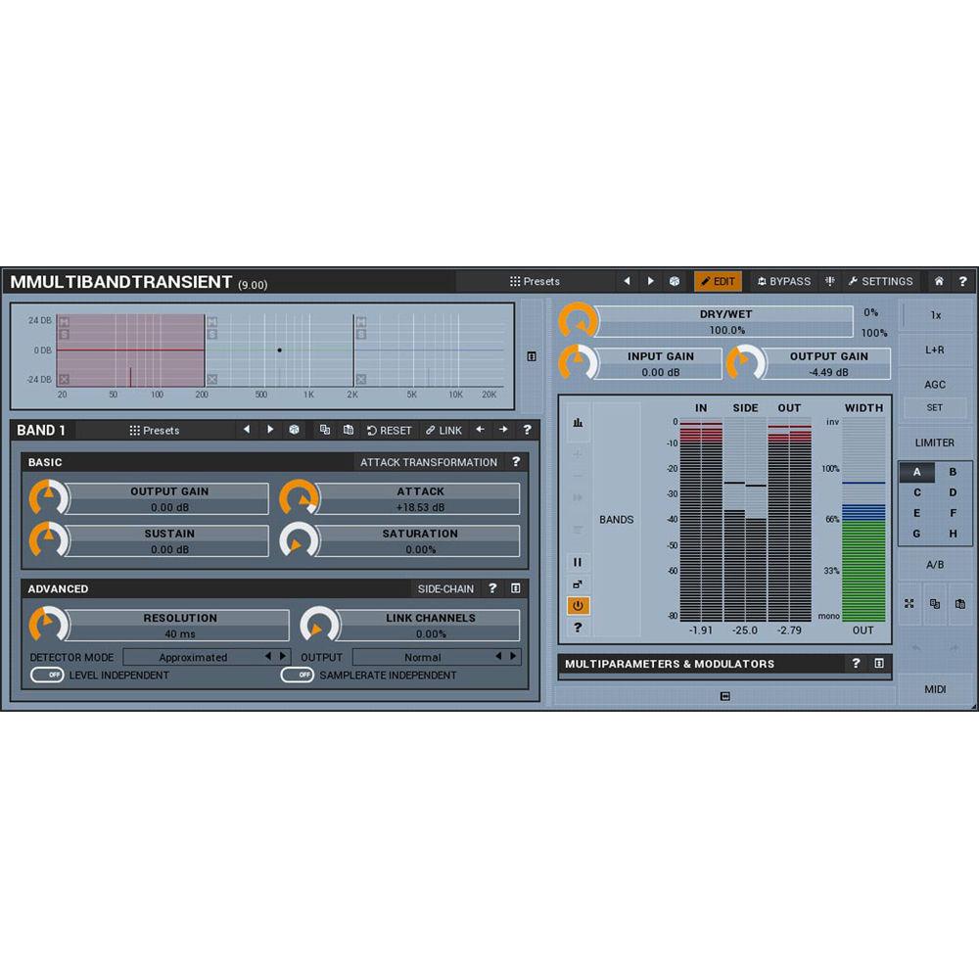This screenshot has width=979, height=979.
Task: Toggle the orange power button near BANDS meters
Action: (x=578, y=606)
